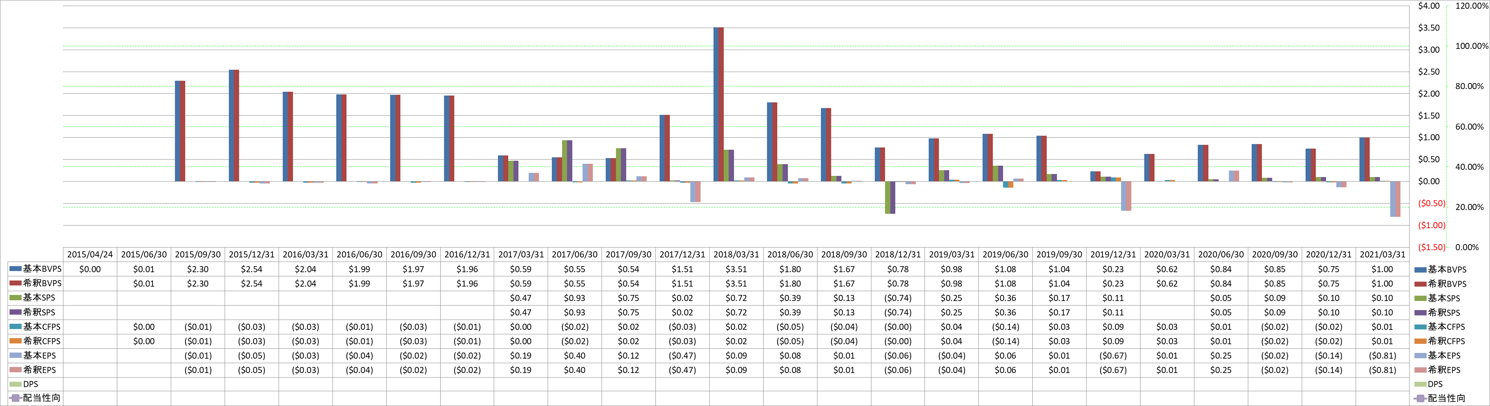Click the 120.00% label on the percentage axis
The image size is (1490, 406).
pyautogui.click(x=1471, y=6)
